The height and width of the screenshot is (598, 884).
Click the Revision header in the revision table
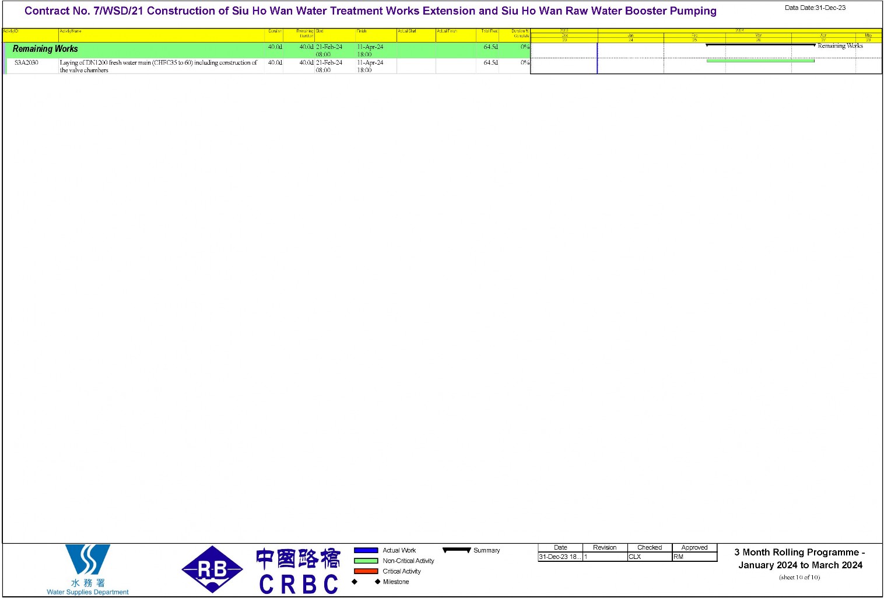tap(605, 547)
